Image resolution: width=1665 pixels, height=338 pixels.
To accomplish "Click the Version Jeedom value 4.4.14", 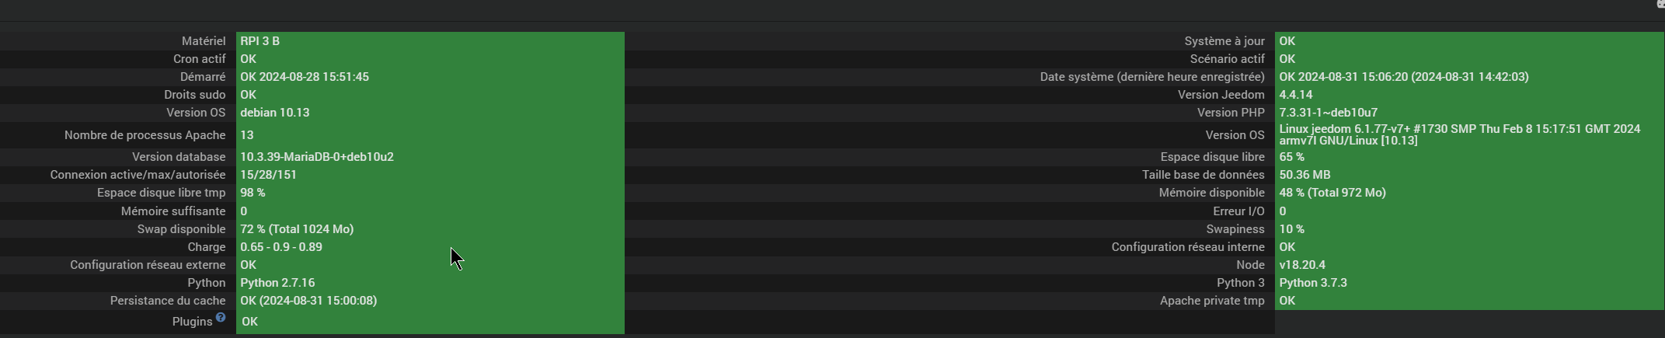I will [x=1296, y=95].
